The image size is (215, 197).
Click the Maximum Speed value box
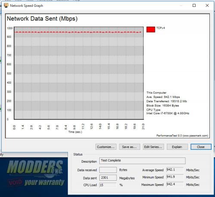tap(175, 184)
